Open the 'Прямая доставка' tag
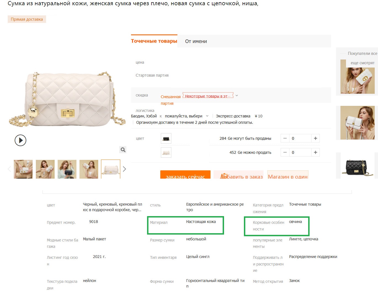The height and width of the screenshot is (301, 378). (x=27, y=19)
